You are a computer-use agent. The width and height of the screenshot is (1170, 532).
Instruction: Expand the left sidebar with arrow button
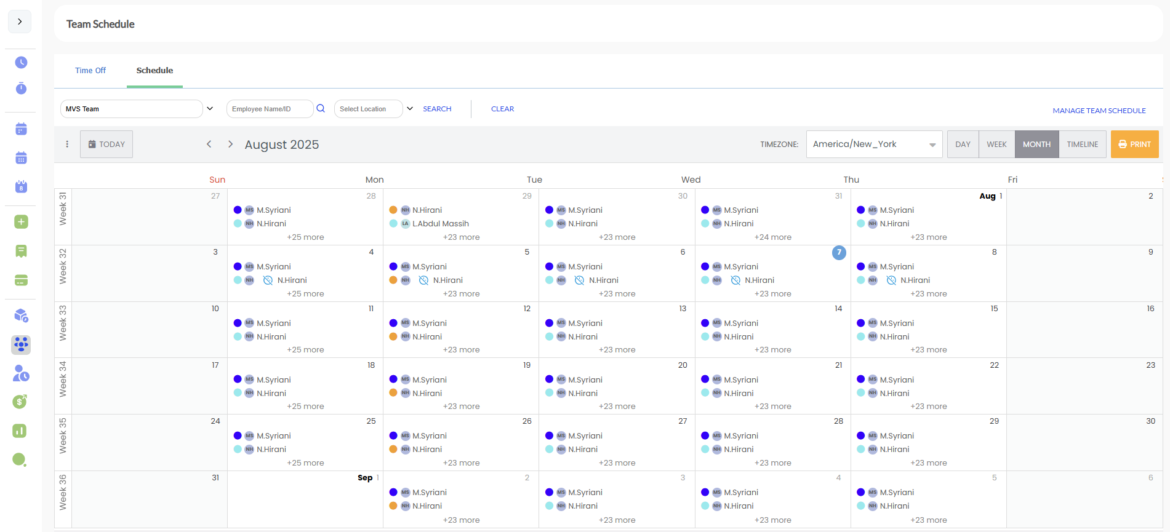tap(20, 22)
